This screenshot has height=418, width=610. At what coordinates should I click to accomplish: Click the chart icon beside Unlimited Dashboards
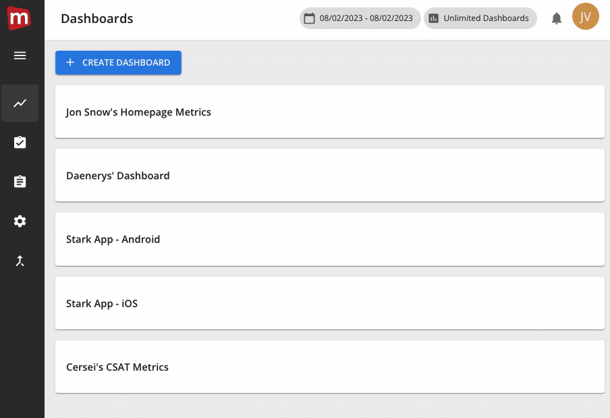434,19
